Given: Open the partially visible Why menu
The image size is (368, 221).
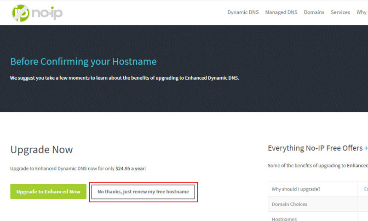Looking at the screenshot, I should pos(362,12).
